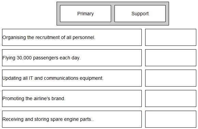Click the word Primary in the options tray
The height and width of the screenshot is (129, 198).
86,14
